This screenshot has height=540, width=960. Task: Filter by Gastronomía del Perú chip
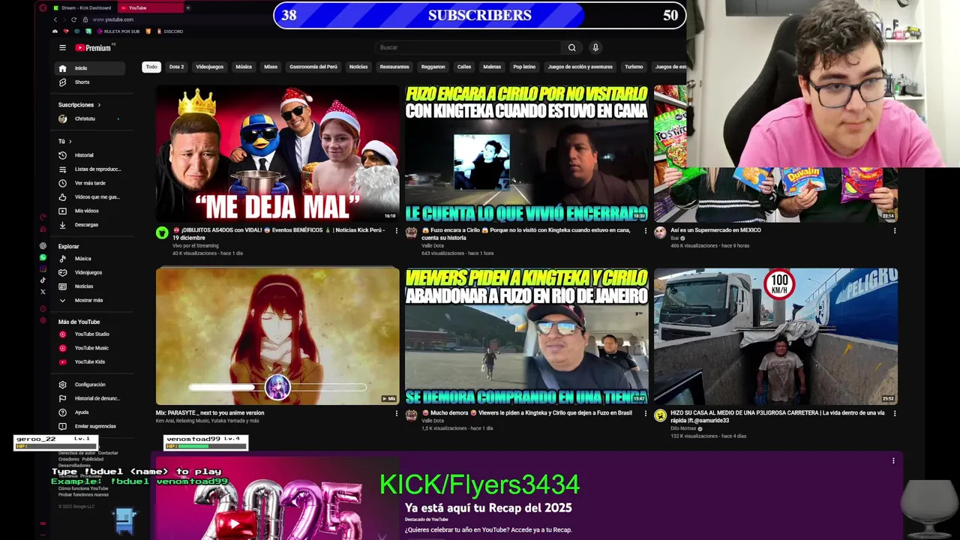click(313, 67)
